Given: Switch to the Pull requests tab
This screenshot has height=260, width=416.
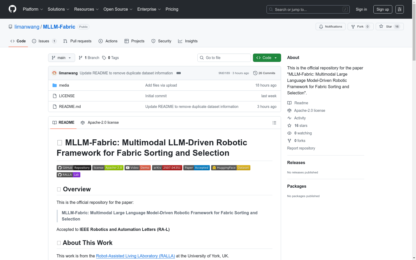Looking at the screenshot, I should coord(77,41).
